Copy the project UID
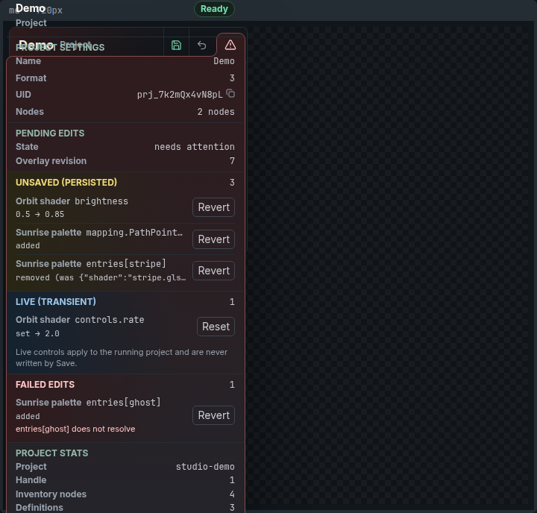 tap(230, 93)
